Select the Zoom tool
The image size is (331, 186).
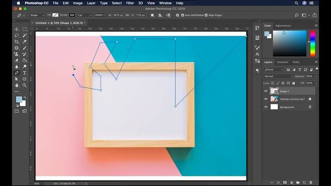click(24, 85)
